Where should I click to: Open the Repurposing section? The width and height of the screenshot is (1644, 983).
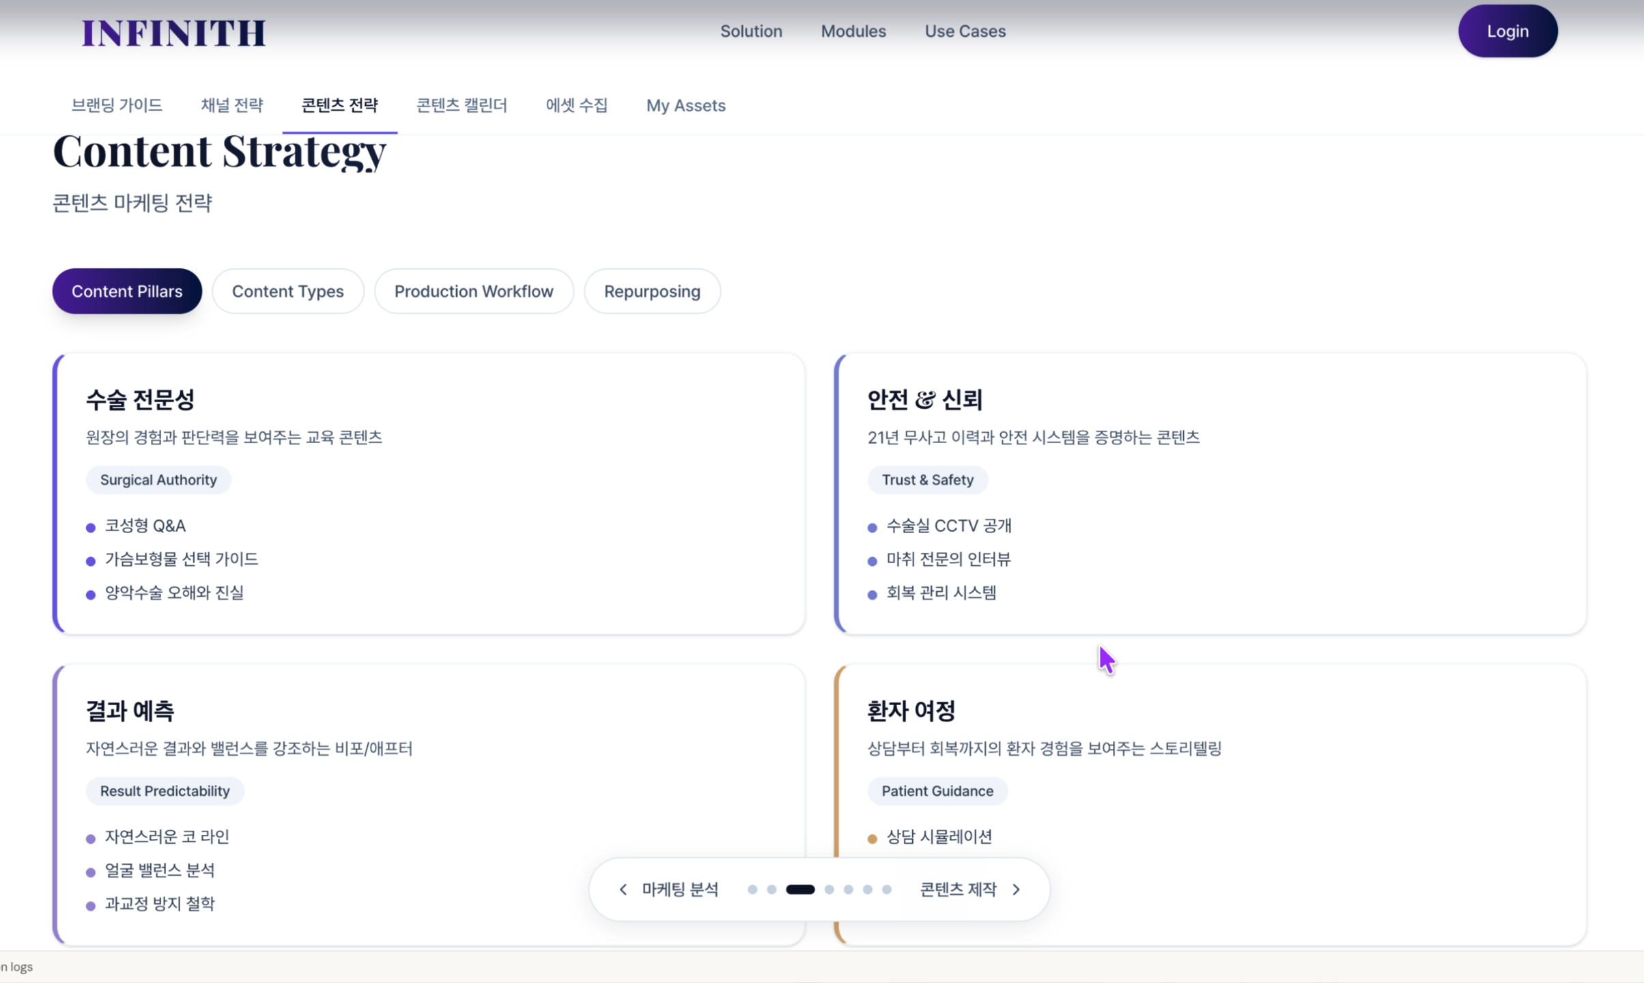coord(652,291)
